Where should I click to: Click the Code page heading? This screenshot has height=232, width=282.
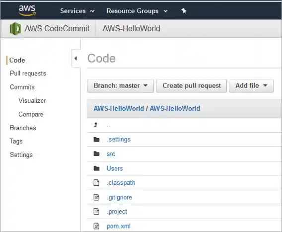[x=101, y=58]
